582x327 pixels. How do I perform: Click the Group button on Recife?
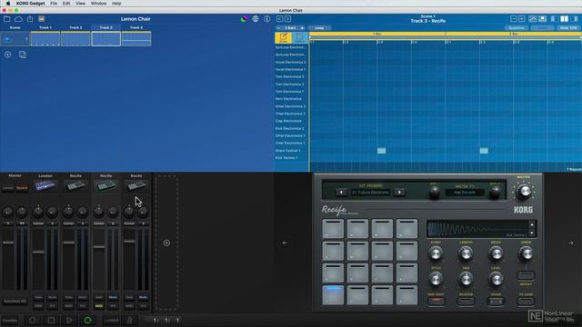[x=496, y=302]
